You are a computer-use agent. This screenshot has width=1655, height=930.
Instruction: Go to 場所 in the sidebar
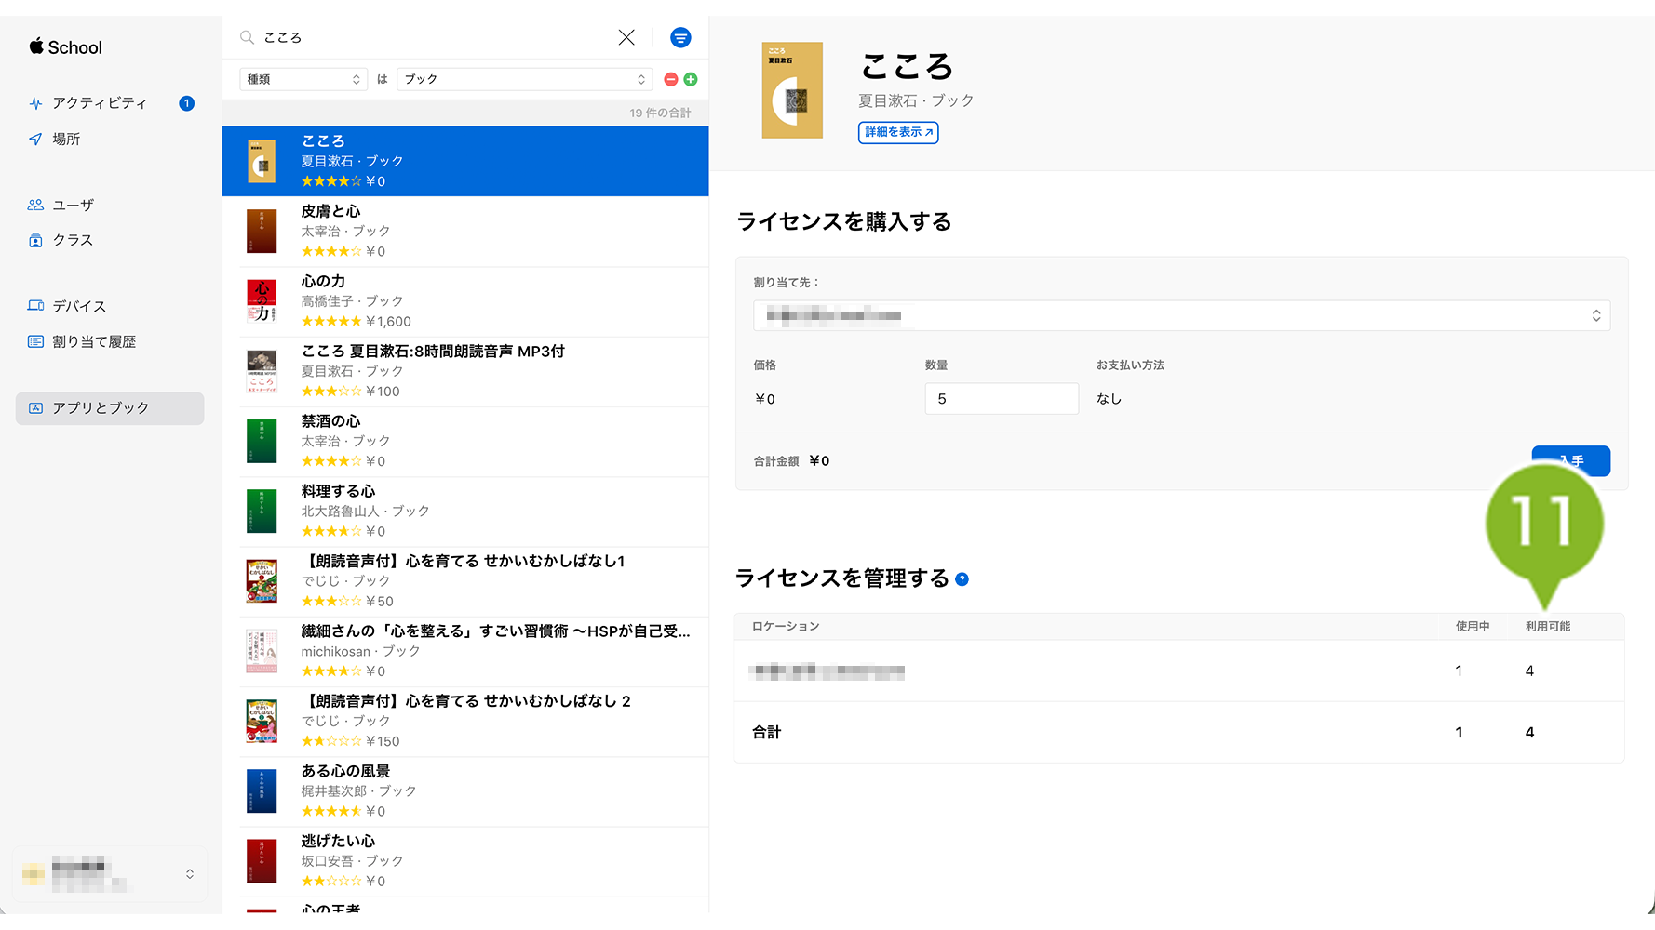tap(66, 139)
